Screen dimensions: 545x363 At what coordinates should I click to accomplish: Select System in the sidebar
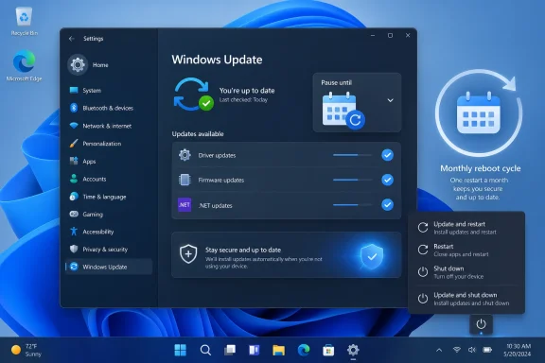coord(109,91)
